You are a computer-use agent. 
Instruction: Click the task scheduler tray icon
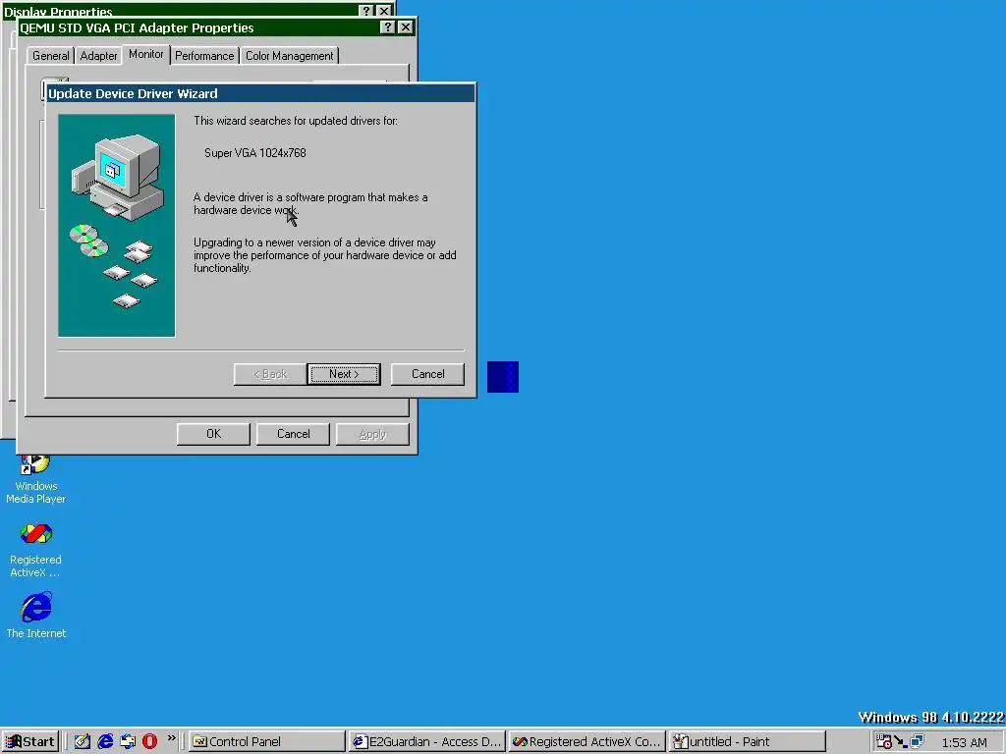[883, 742]
